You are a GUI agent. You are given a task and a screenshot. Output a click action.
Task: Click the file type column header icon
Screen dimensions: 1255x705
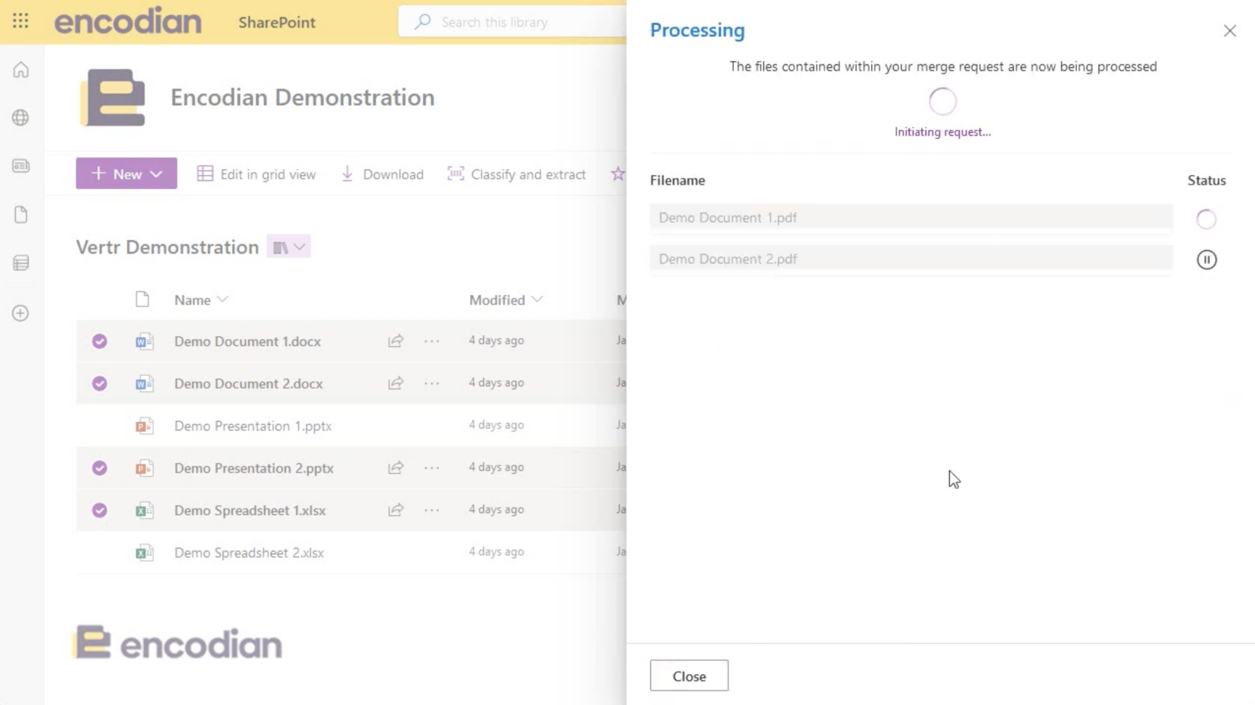click(142, 300)
